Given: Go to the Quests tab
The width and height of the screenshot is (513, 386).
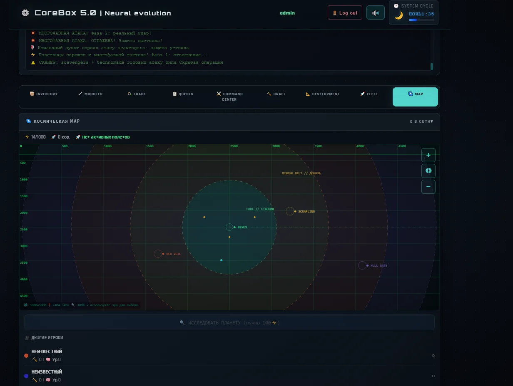Looking at the screenshot, I should tap(183, 94).
